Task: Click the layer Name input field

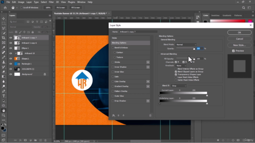Action: (138, 32)
